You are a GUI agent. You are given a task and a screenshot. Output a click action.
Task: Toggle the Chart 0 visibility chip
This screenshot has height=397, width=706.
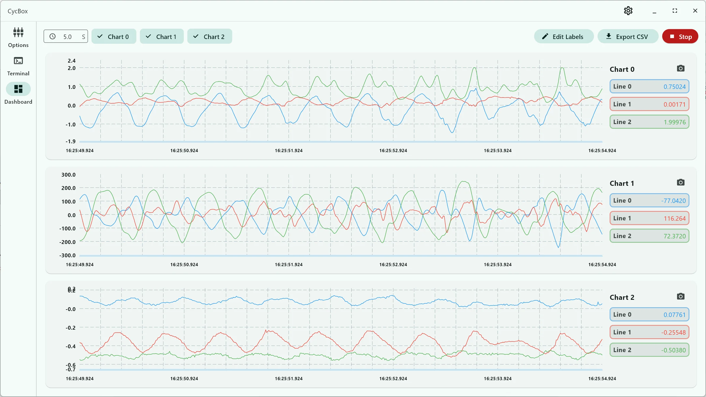pyautogui.click(x=114, y=37)
